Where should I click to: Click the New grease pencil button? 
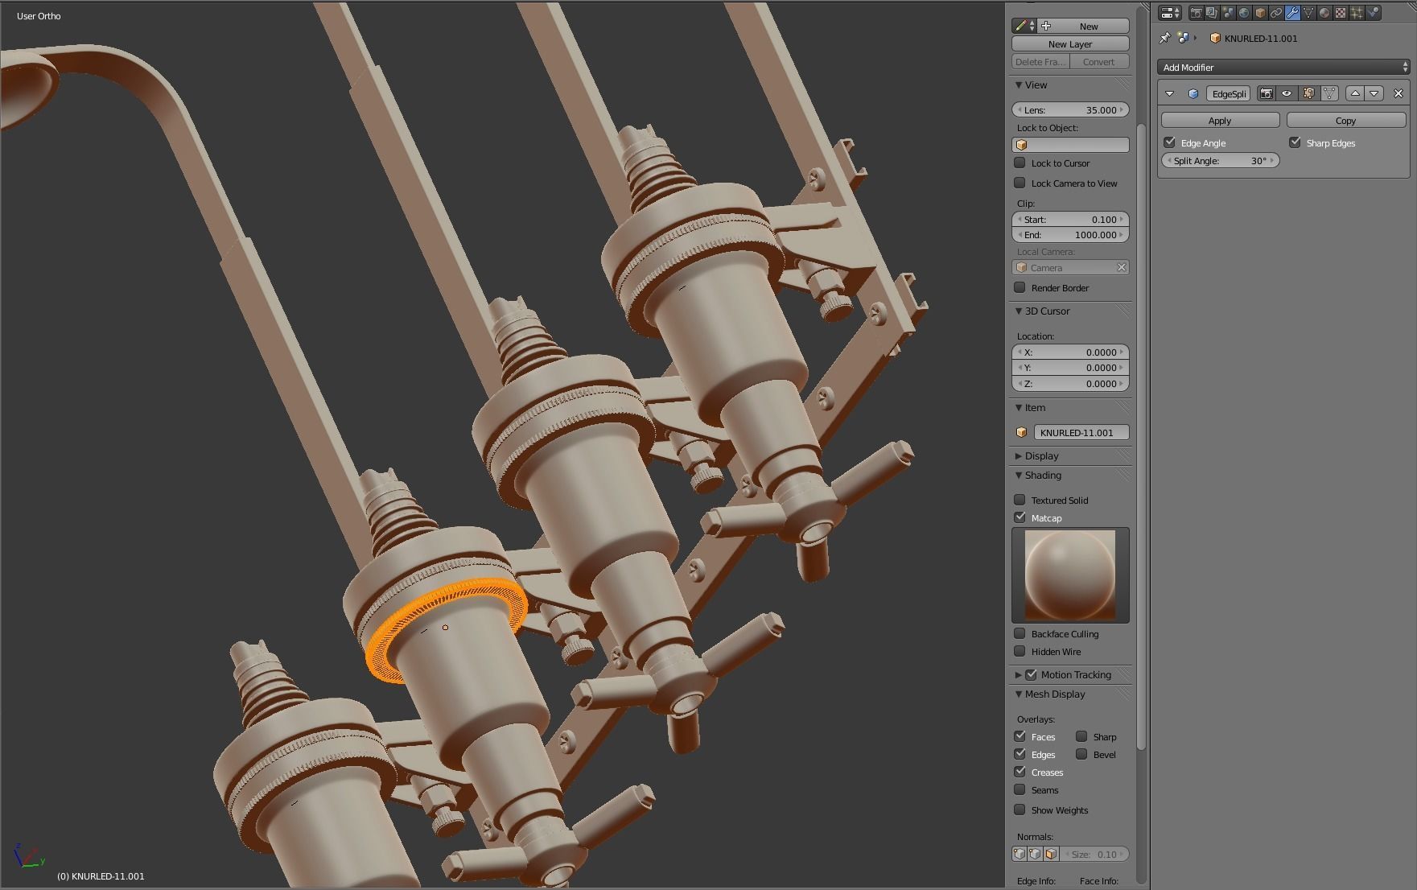tap(1083, 26)
